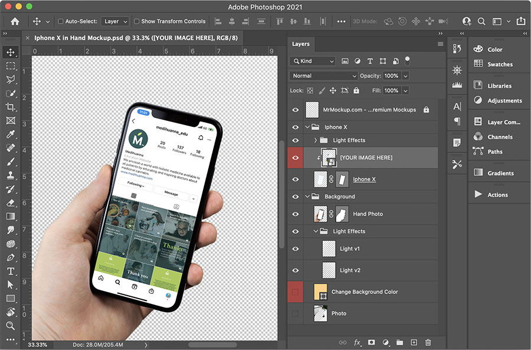
Task: Open the Fill value dropdown arrow
Action: 406,90
